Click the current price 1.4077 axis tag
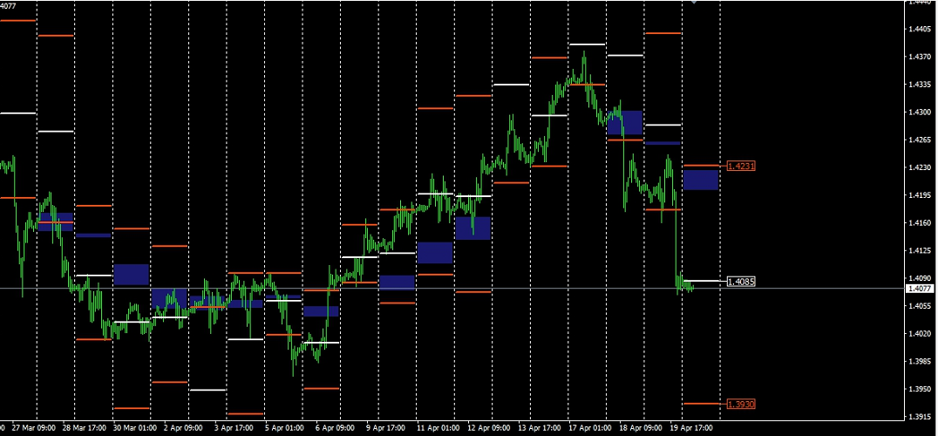The width and height of the screenshot is (938, 436). pyautogui.click(x=920, y=289)
